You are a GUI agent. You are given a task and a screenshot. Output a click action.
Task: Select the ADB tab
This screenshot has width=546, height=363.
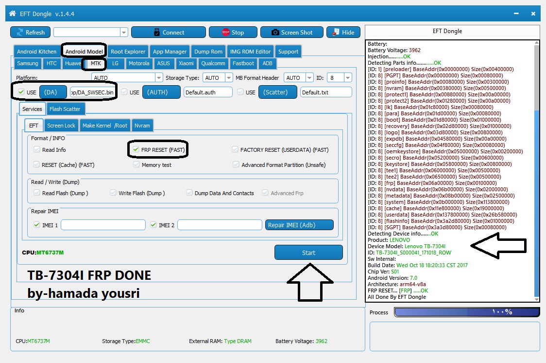click(x=268, y=63)
